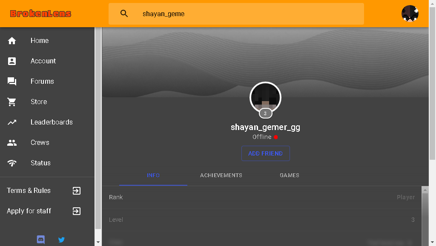
Task: Open the Discord icon link
Action: click(x=41, y=239)
